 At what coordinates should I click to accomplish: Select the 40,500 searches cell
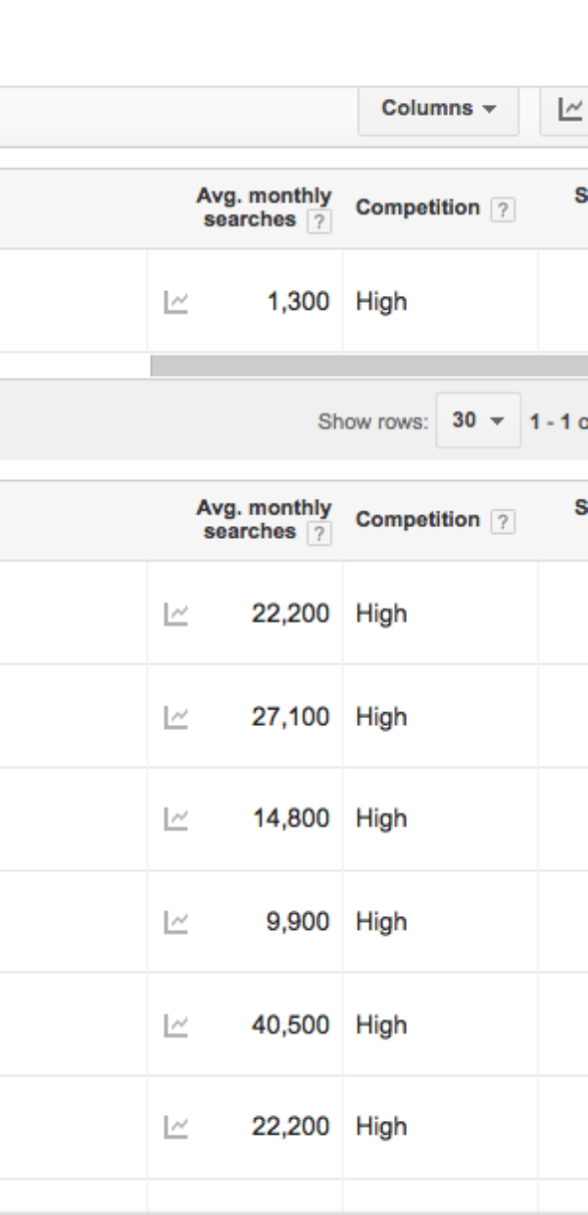[245, 1025]
